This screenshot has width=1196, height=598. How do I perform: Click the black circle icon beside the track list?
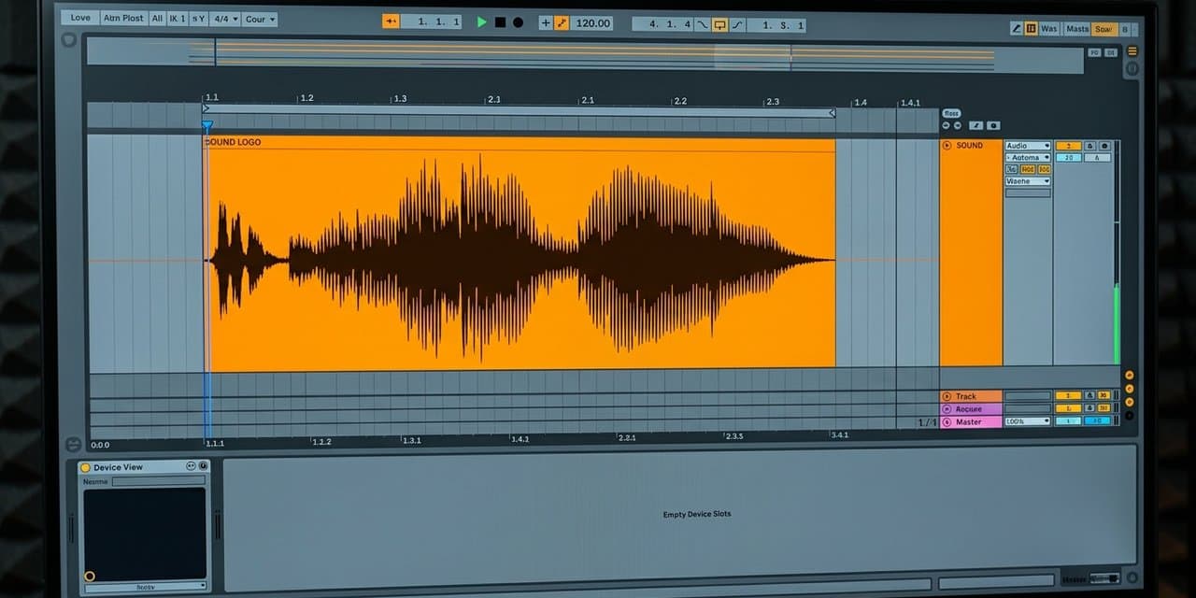[1129, 416]
